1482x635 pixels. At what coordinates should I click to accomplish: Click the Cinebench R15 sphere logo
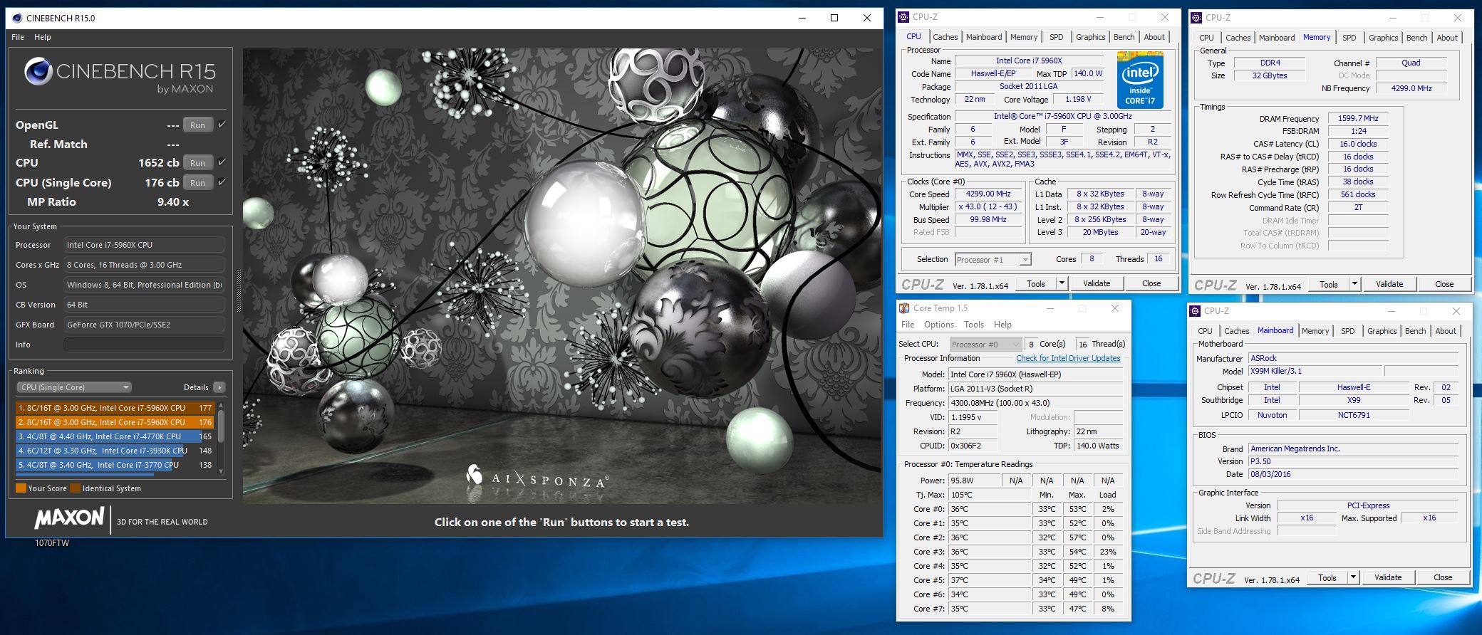pyautogui.click(x=38, y=71)
